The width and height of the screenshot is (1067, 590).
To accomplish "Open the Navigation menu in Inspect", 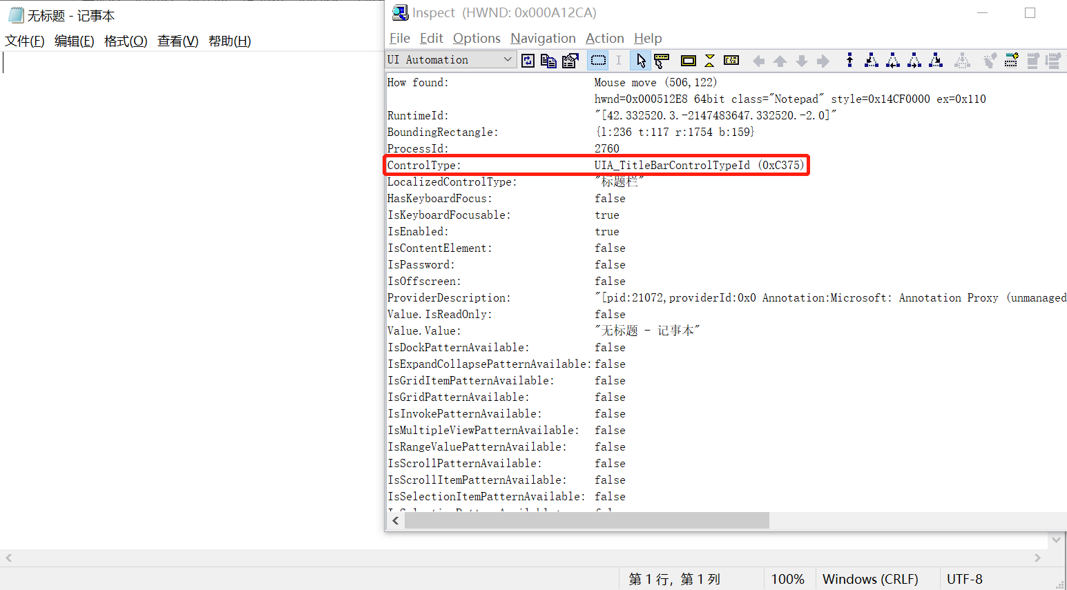I will pos(543,39).
